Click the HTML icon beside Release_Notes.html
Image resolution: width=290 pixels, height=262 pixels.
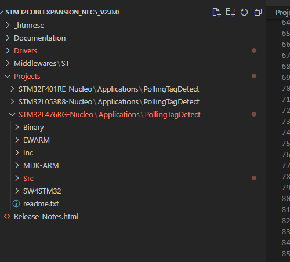point(7,216)
